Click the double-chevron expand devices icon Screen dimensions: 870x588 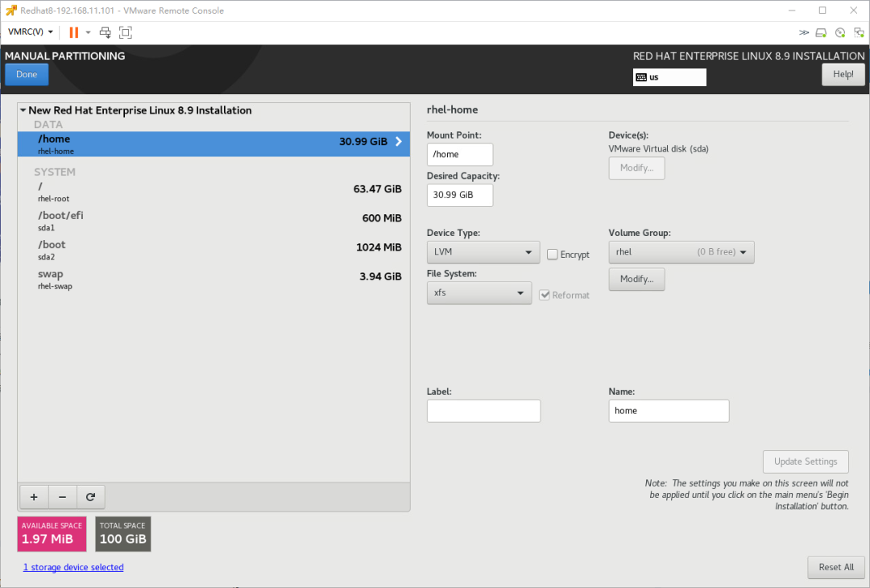point(803,33)
